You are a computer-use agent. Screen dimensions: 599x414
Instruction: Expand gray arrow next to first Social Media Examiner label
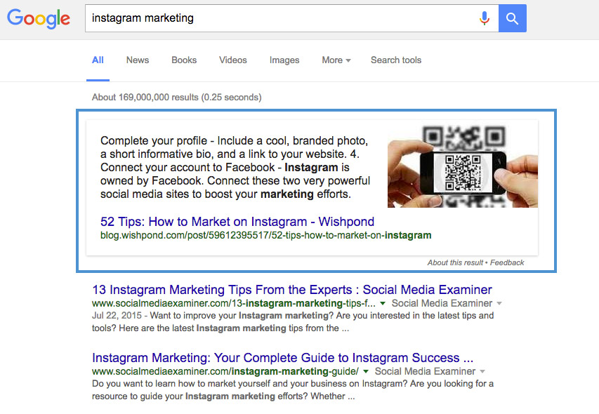coord(499,303)
